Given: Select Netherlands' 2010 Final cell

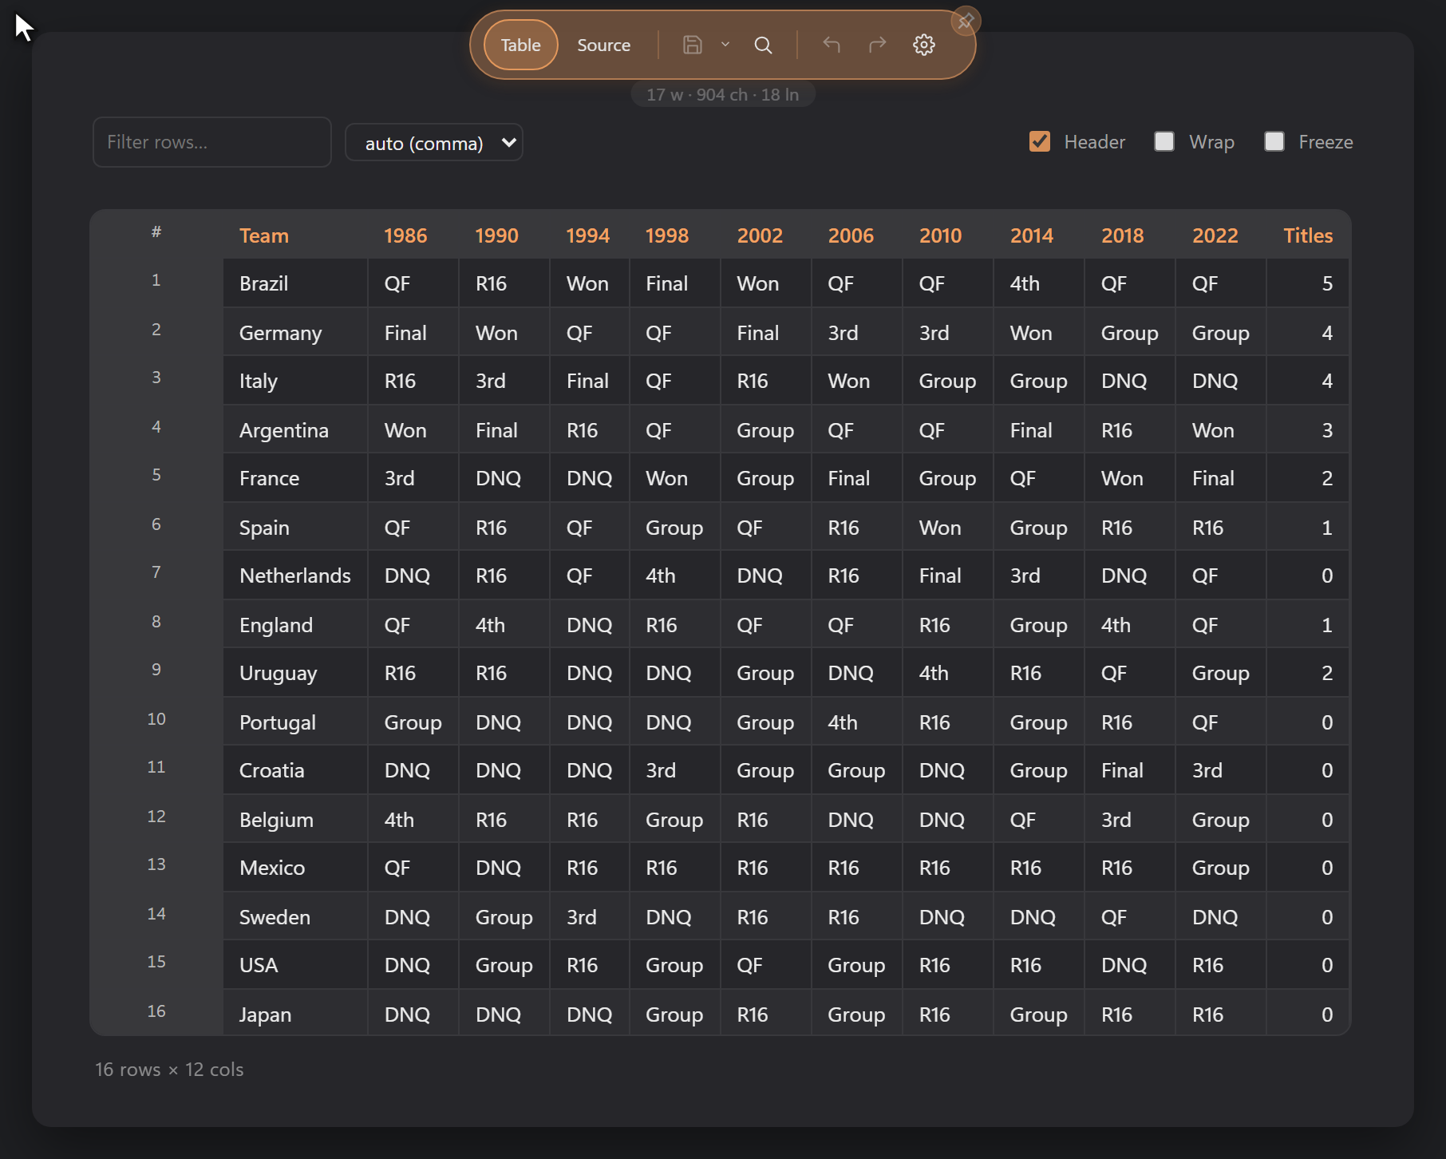Looking at the screenshot, I should [948, 576].
